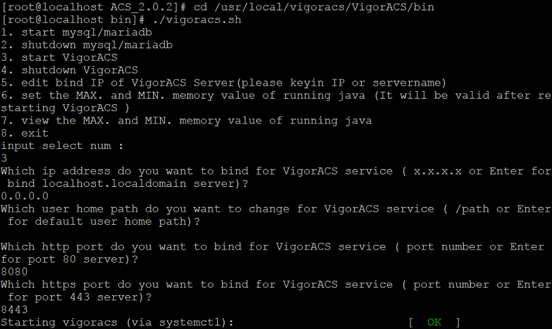552x329 pixels.
Task: Click the 8443 https port entry
Action: click(x=14, y=310)
